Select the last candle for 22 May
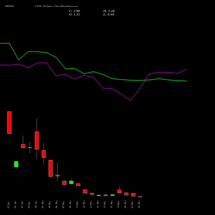This screenshot has width=215, height=215. pos(140,197)
